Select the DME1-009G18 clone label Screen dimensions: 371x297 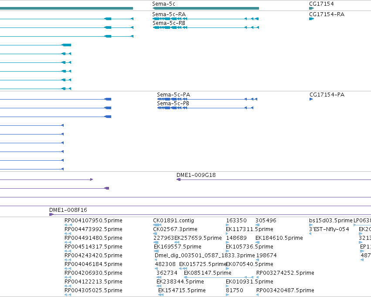(x=196, y=175)
